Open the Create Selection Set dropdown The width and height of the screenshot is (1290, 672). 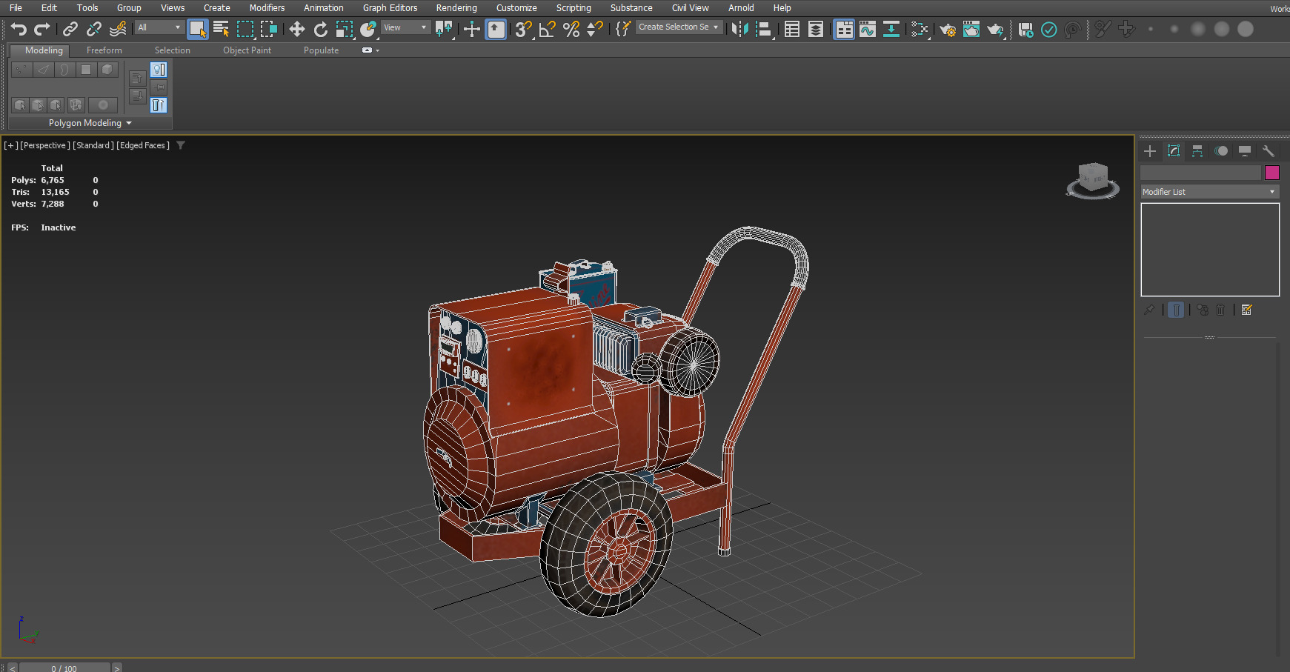(x=679, y=27)
